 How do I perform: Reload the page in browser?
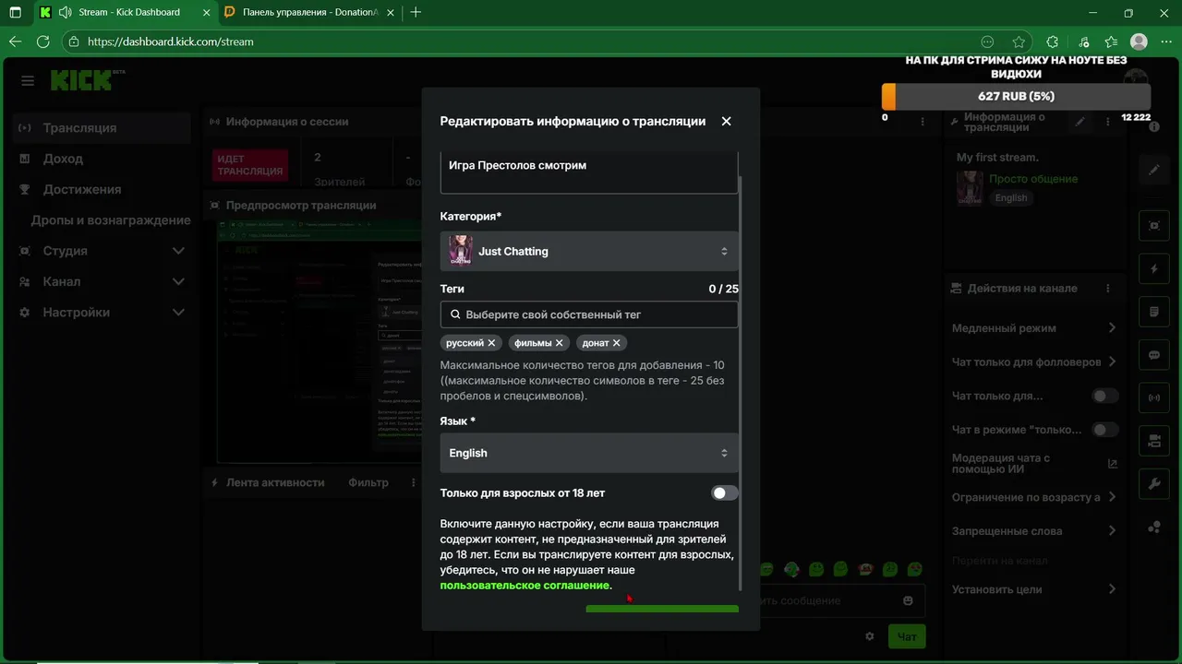(42, 41)
